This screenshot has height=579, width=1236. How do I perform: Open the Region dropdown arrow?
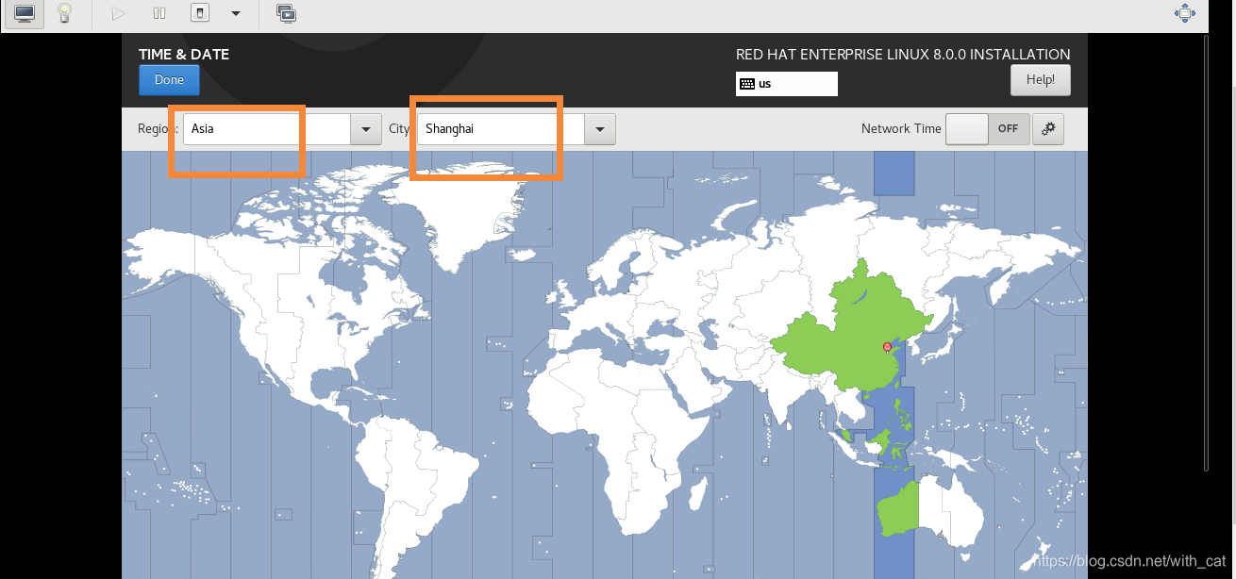click(366, 129)
